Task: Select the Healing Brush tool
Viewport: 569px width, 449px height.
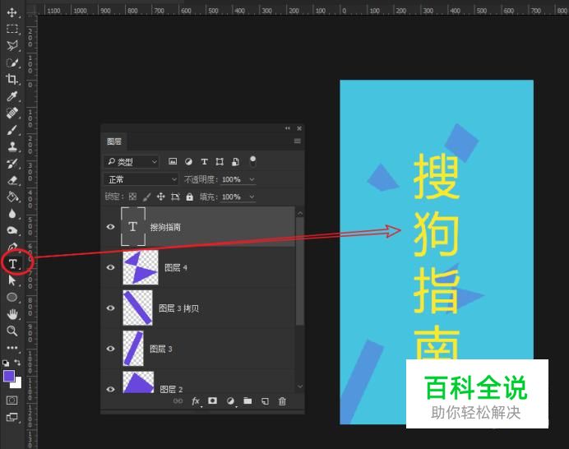Action: click(12, 113)
